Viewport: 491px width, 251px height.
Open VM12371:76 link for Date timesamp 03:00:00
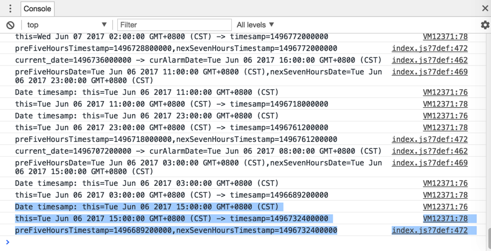pyautogui.click(x=445, y=183)
